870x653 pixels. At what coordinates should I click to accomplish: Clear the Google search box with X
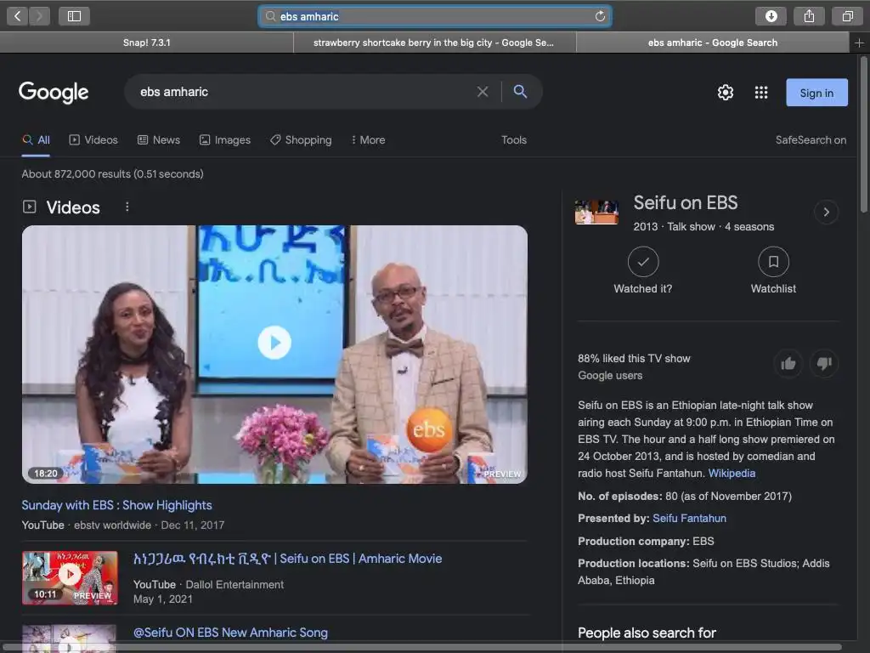click(x=483, y=92)
